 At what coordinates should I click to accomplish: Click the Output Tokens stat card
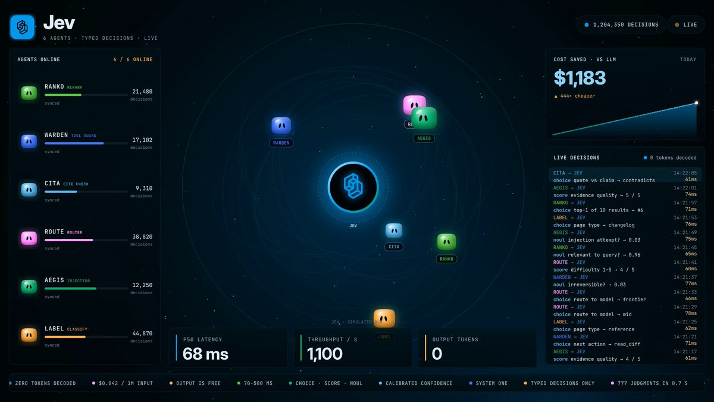(x=477, y=347)
